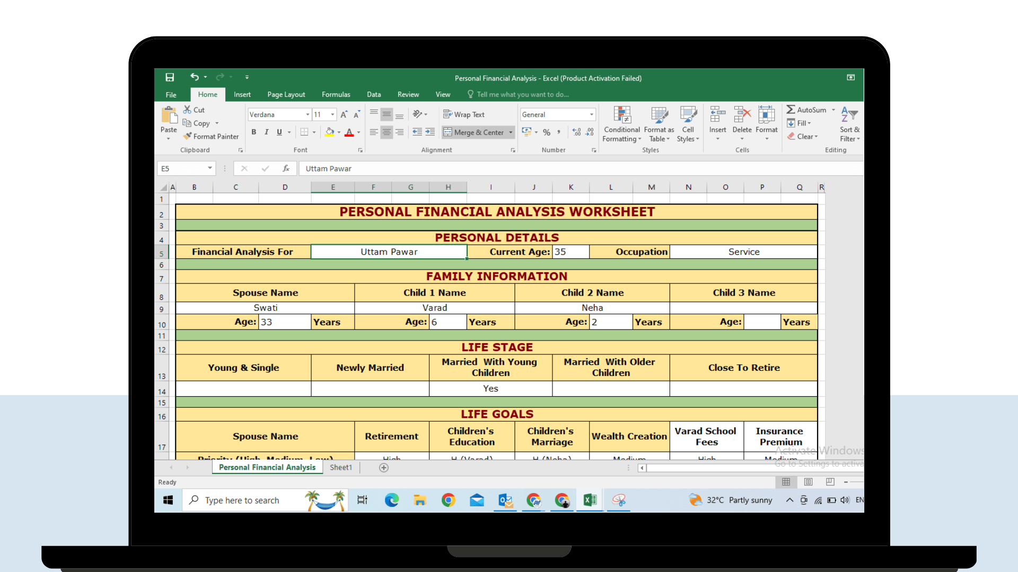Apply the yellow fill color
The image size is (1018, 572).
click(x=330, y=132)
